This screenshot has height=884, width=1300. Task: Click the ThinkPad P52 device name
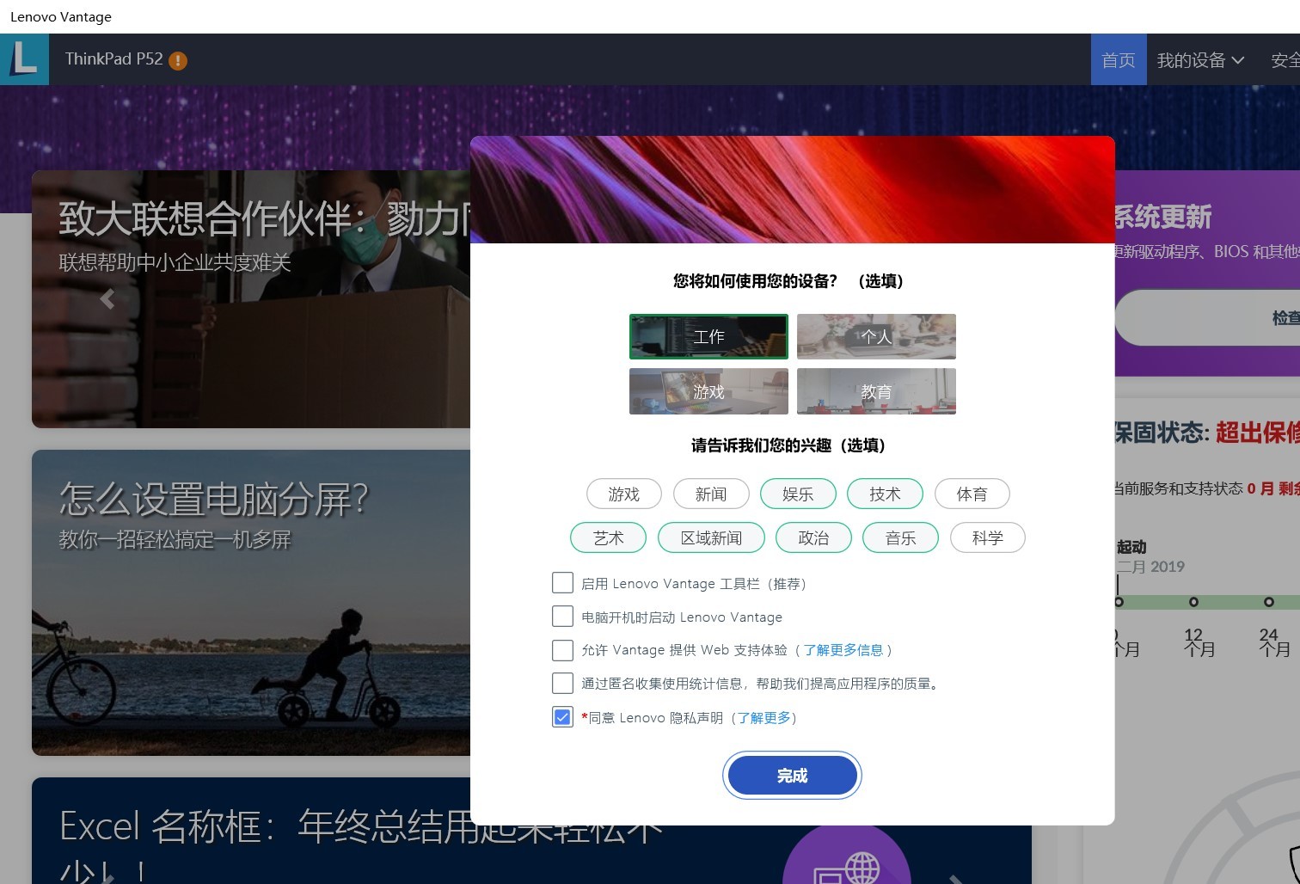click(114, 59)
